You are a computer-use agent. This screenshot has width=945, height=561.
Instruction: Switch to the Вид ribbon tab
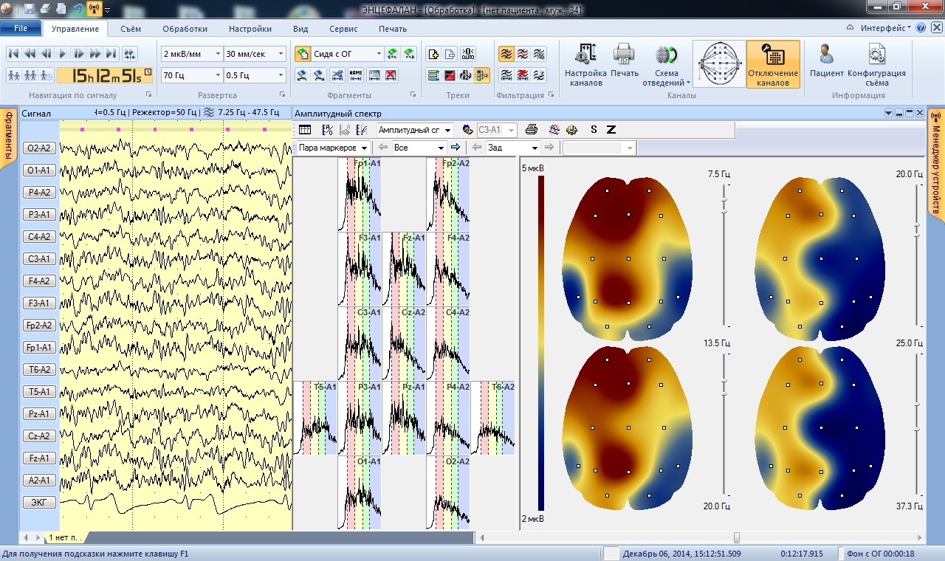300,29
